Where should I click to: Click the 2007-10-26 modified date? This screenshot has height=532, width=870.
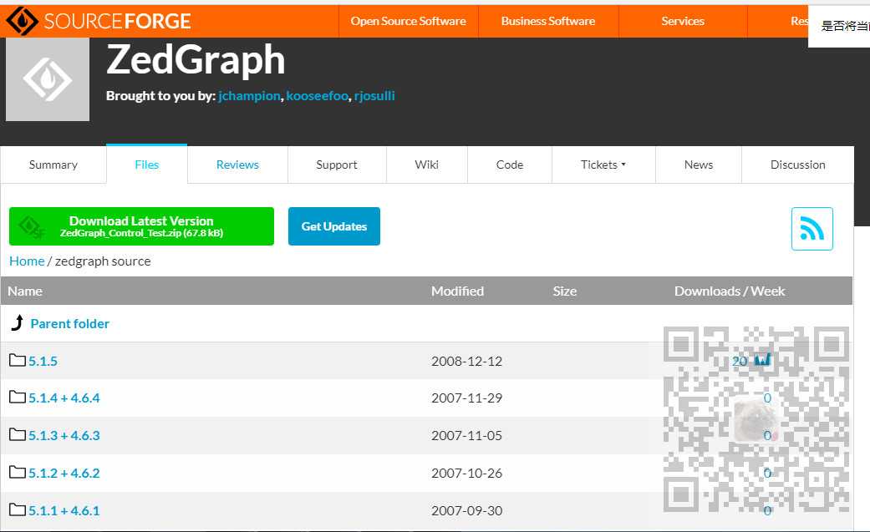point(466,474)
